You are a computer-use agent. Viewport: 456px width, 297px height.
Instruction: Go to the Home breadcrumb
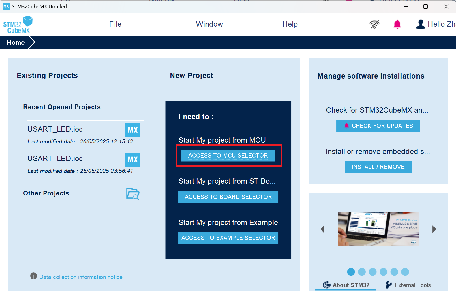(16, 42)
